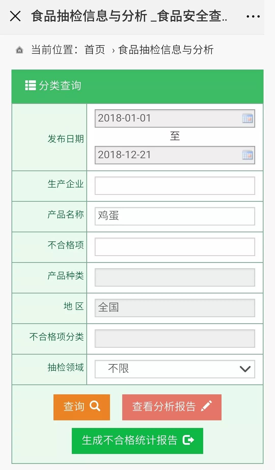
Task: Click the home icon in the breadcrumb bar
Action: [20, 50]
